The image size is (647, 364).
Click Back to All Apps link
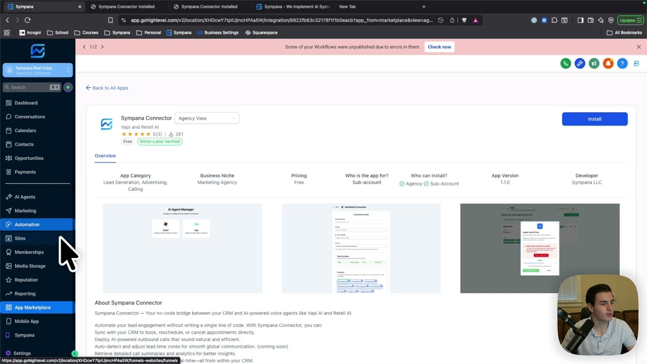pos(107,88)
